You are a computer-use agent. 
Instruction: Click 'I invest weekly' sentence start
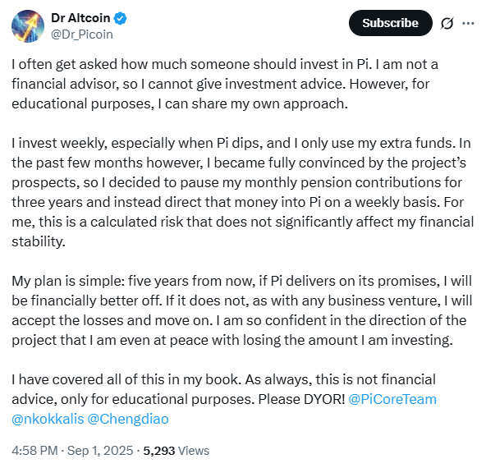point(59,143)
